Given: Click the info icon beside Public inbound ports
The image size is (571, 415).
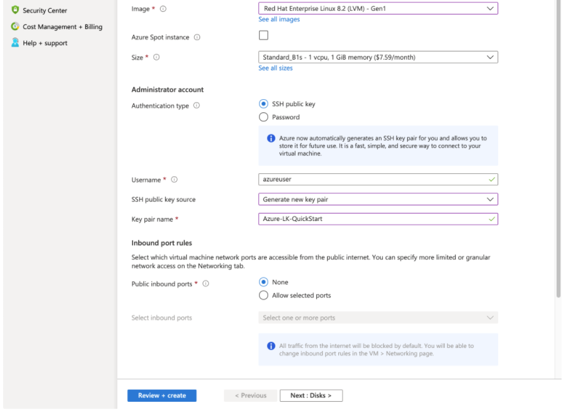Looking at the screenshot, I should pos(206,284).
